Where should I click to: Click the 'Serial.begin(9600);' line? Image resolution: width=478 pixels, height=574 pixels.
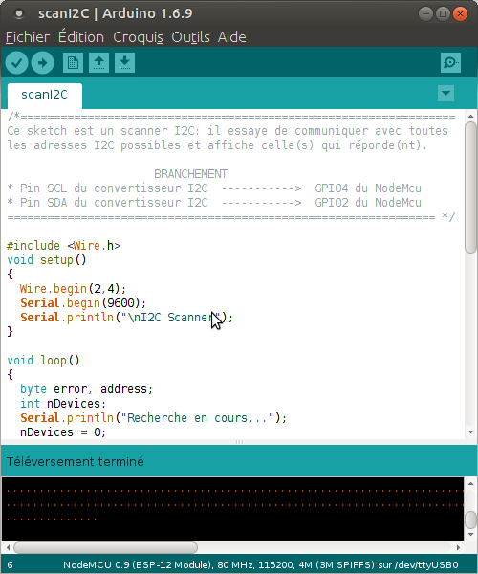(83, 303)
